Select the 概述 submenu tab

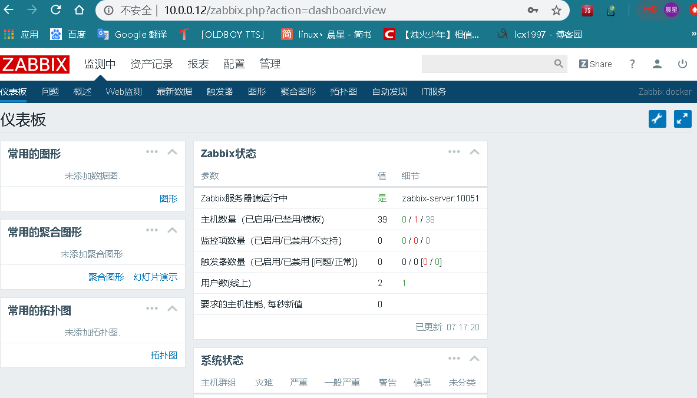pos(82,91)
